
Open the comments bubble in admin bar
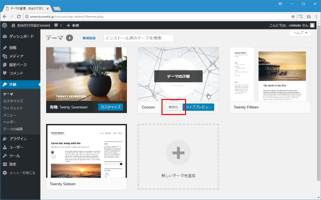(58, 25)
